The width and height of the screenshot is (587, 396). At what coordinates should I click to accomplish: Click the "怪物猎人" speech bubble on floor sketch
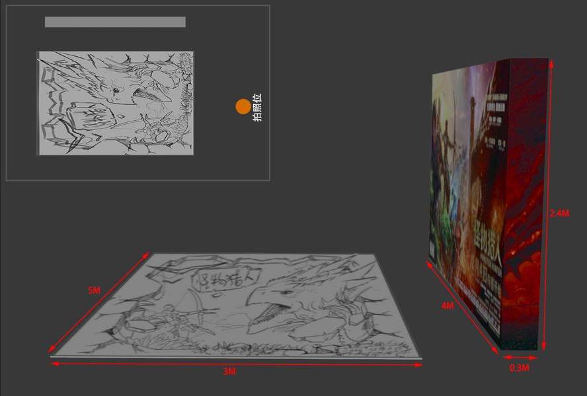[225, 279]
